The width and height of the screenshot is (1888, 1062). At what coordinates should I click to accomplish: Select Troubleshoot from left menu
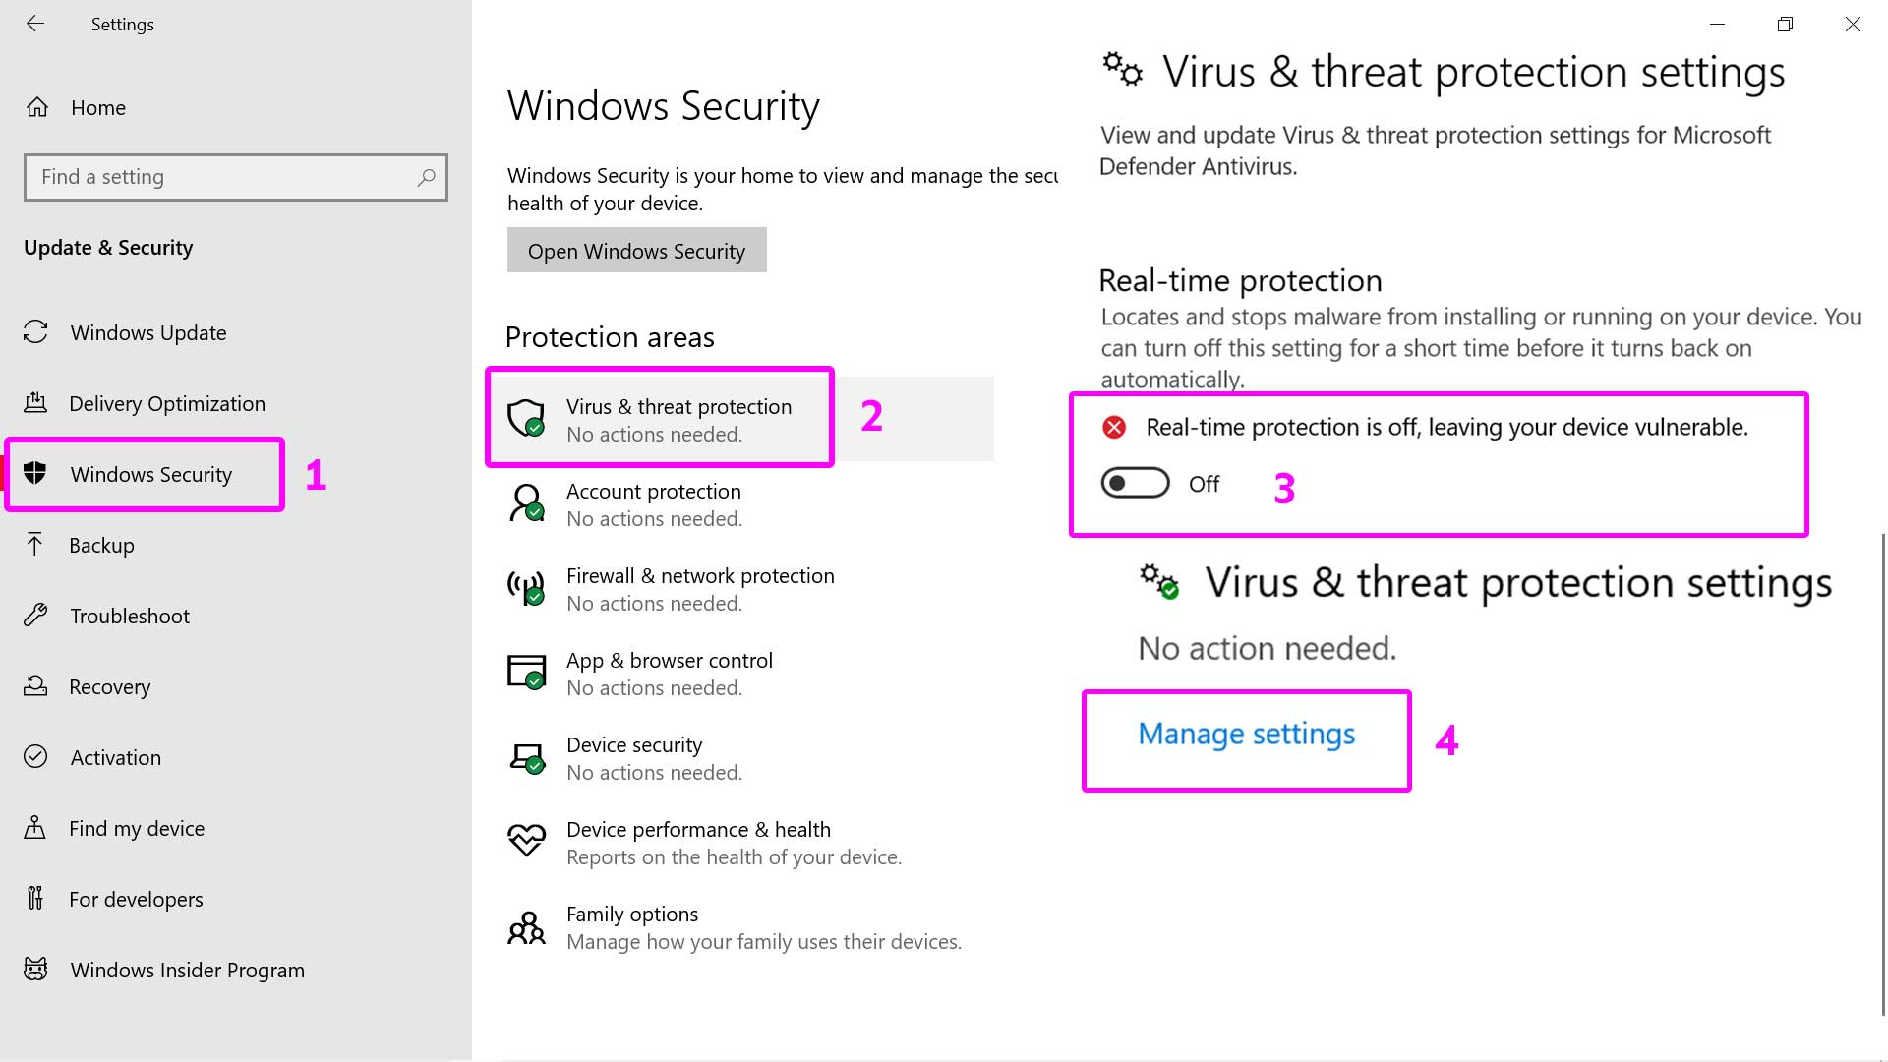(x=130, y=615)
